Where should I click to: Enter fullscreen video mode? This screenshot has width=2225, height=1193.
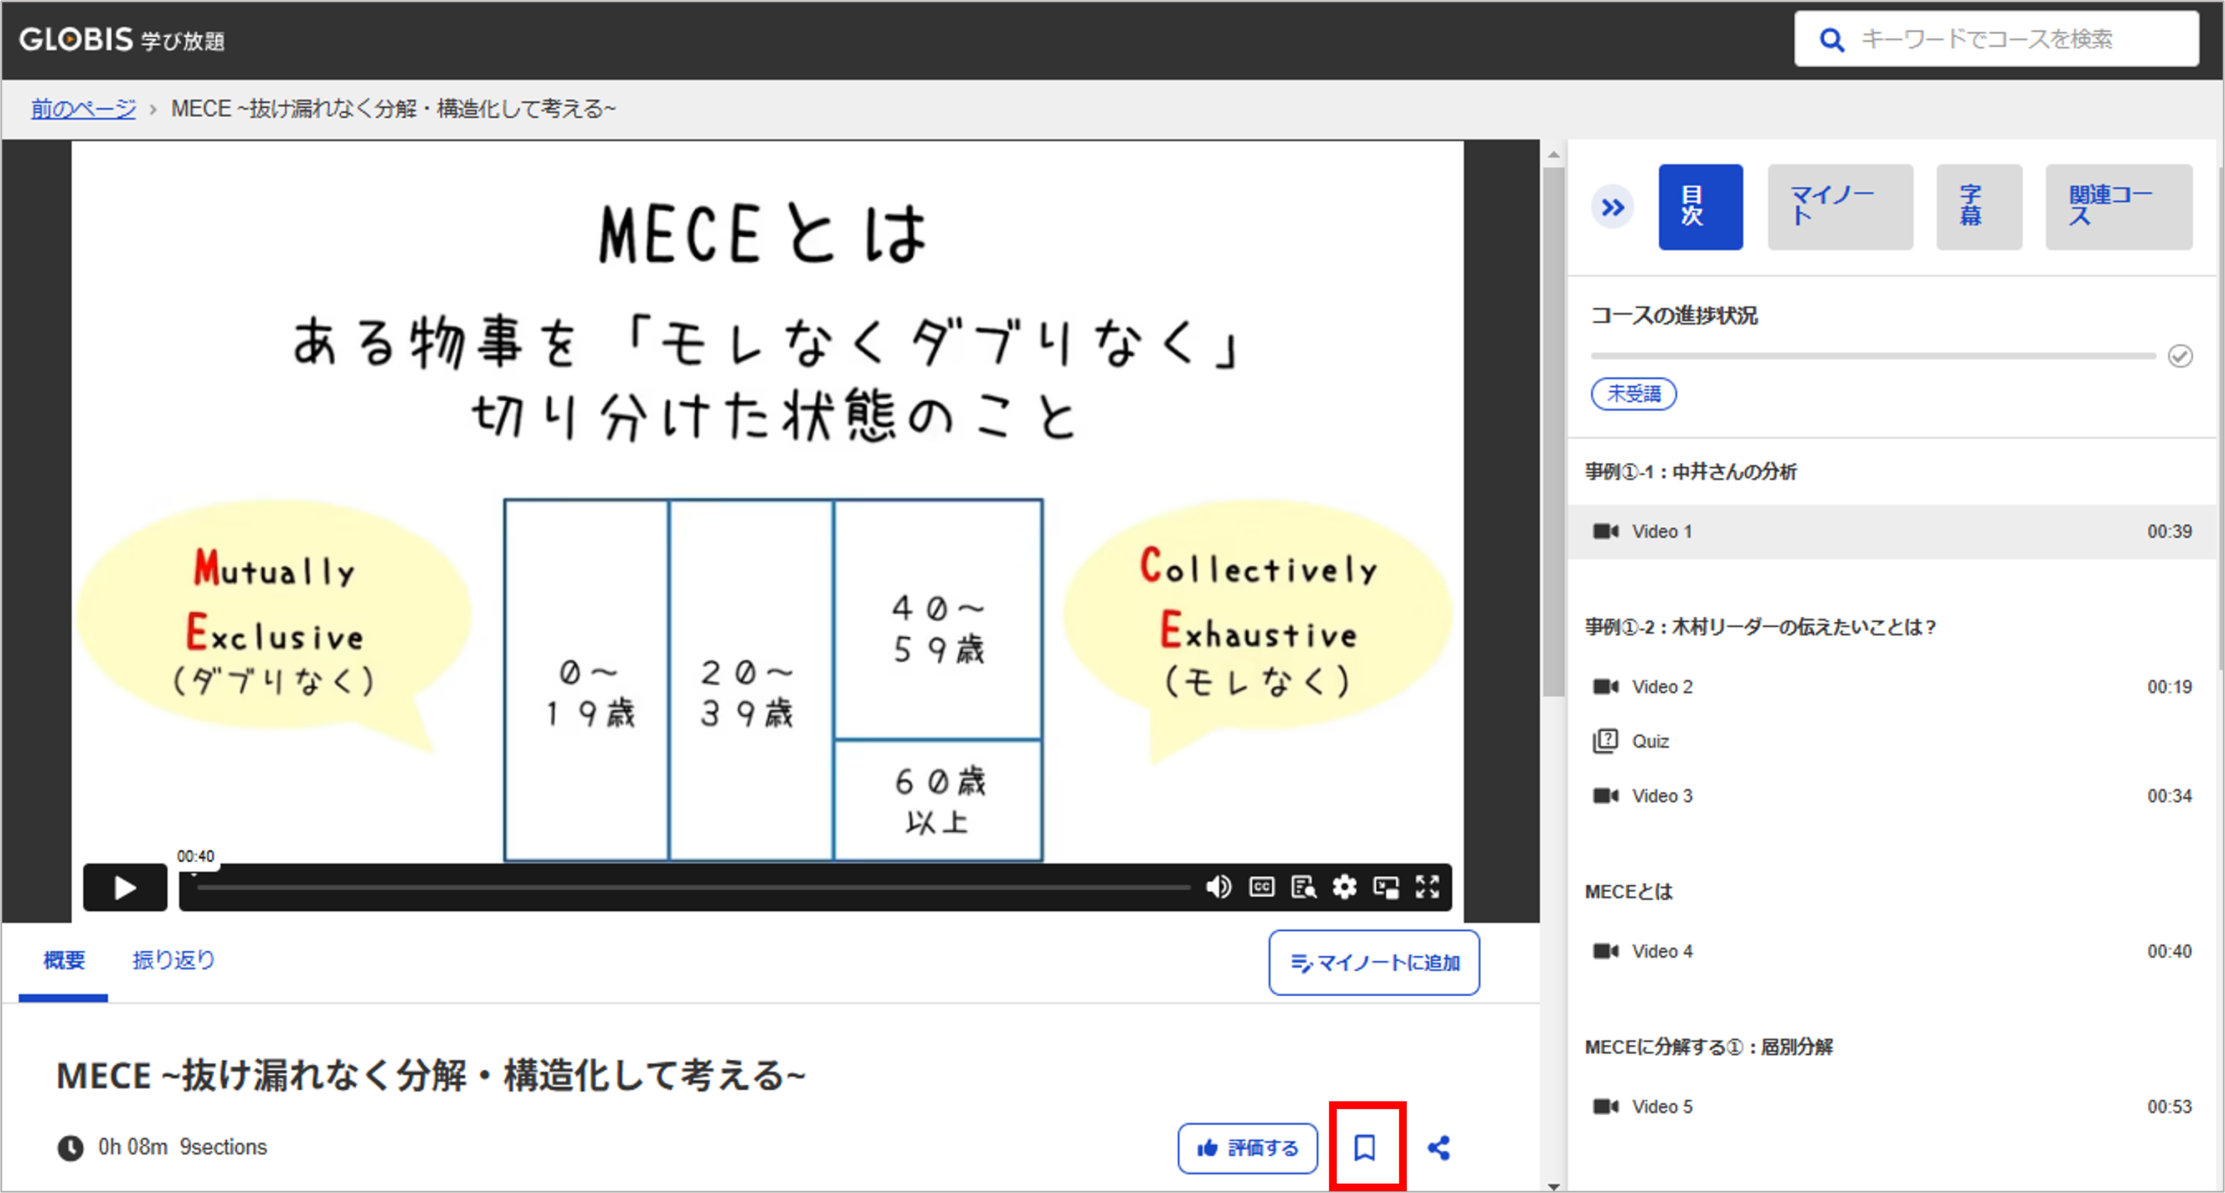(1427, 887)
